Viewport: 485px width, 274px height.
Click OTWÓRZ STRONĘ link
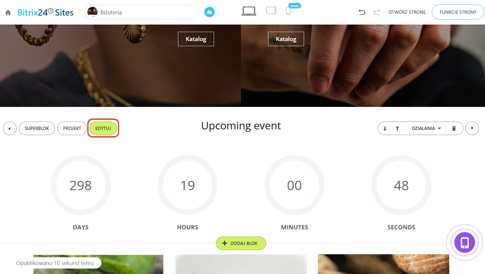[x=407, y=12]
